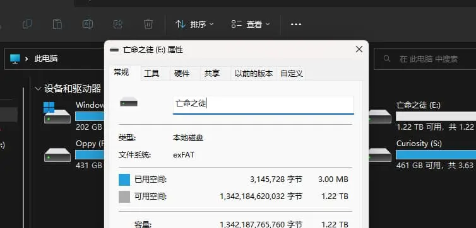Viewport: 476px width, 228px height.
Task: Switch to the 自定义 tab
Action: click(x=292, y=74)
